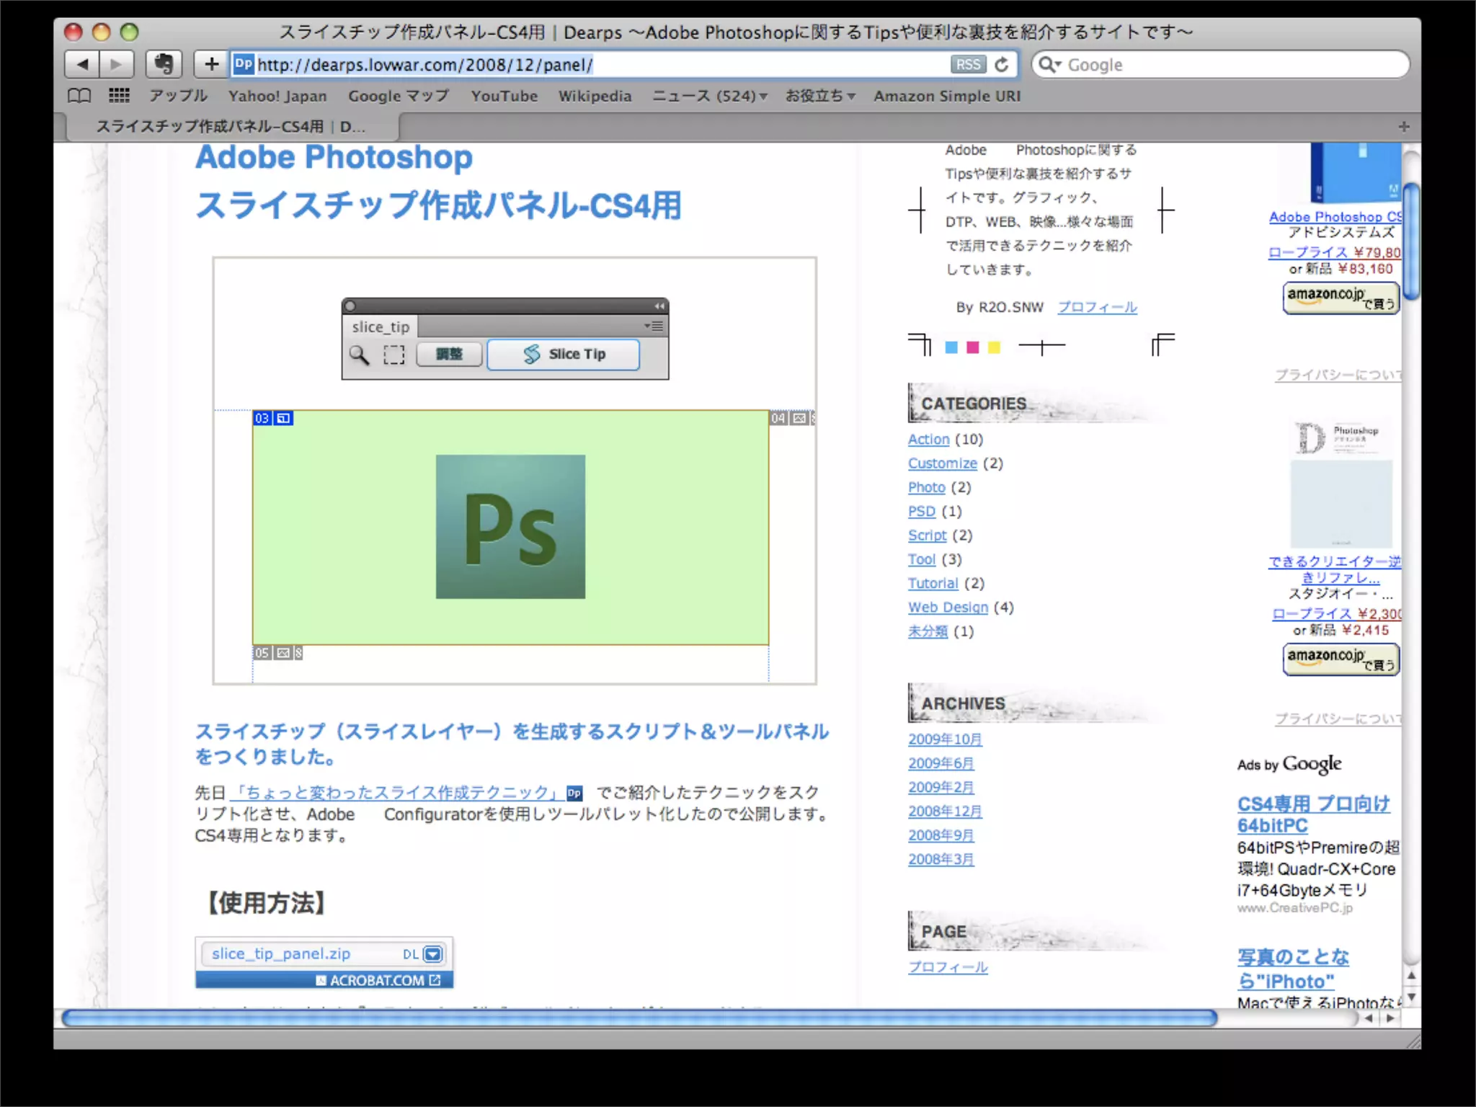This screenshot has width=1476, height=1107.
Task: Reload the page with the refresh icon
Action: (x=1001, y=65)
